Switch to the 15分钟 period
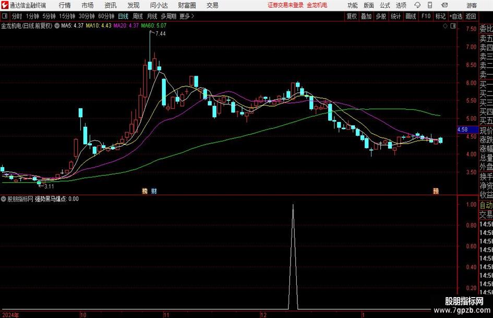 tap(67, 16)
